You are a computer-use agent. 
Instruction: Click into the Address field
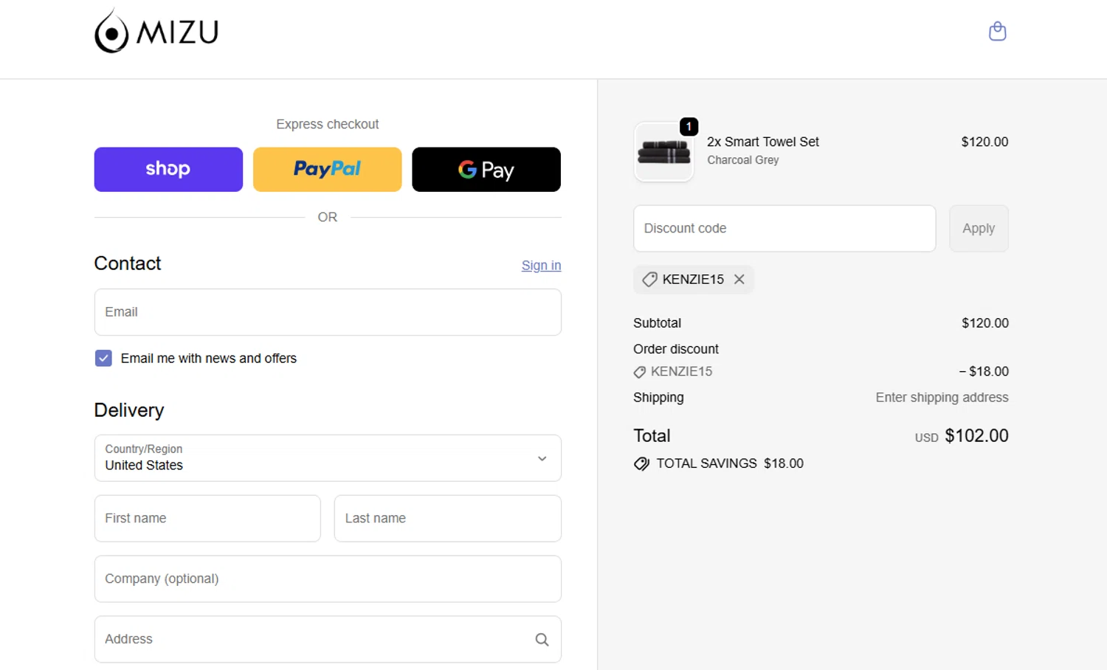tap(328, 639)
